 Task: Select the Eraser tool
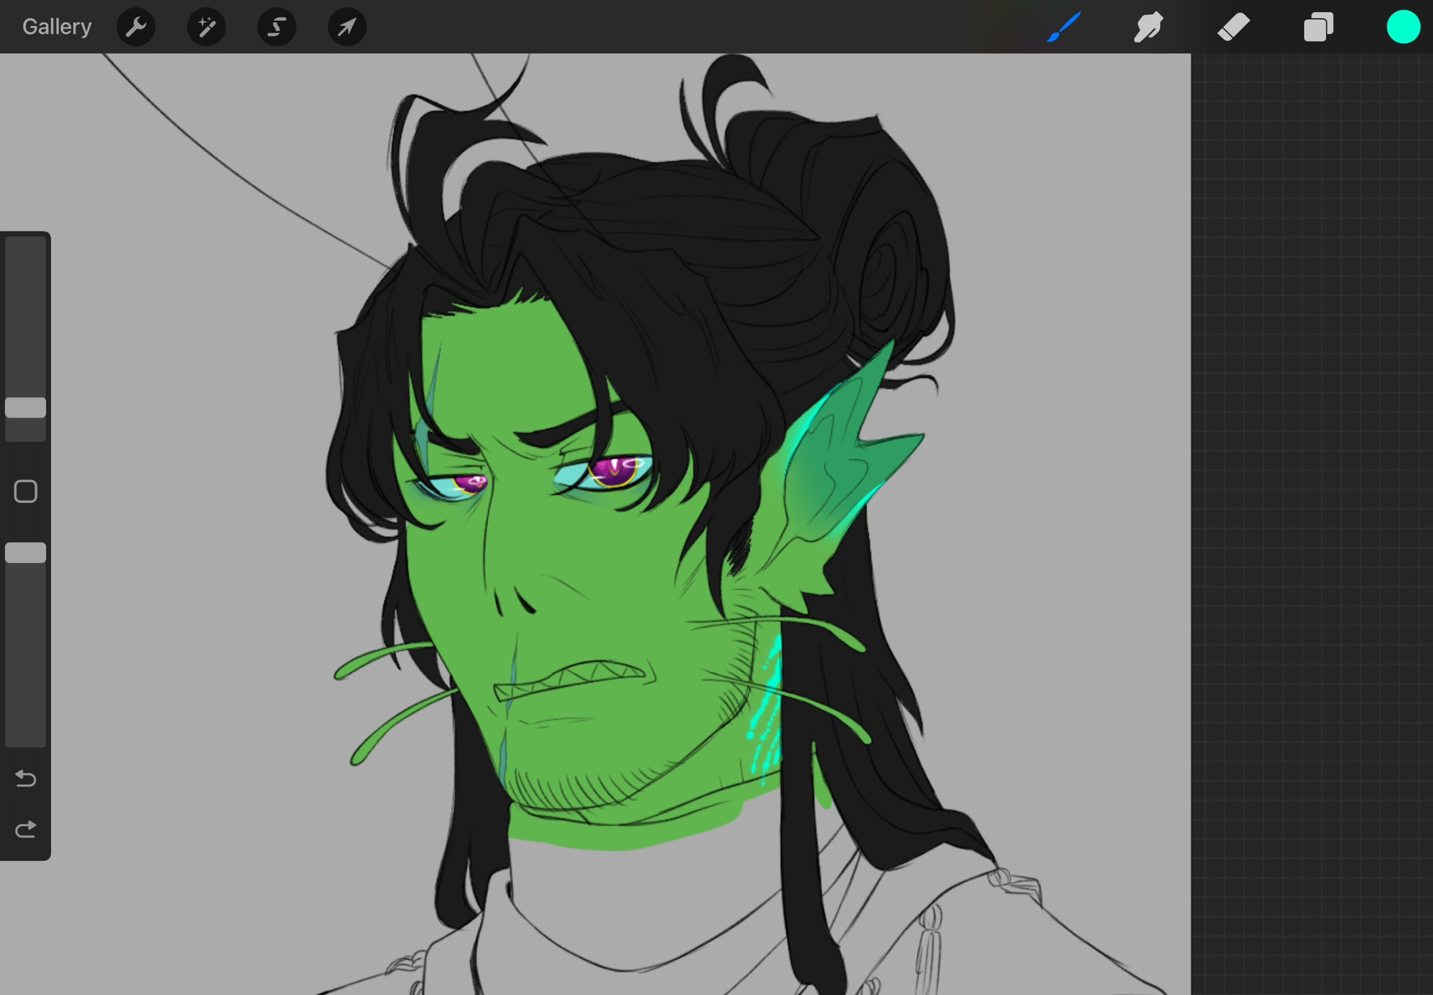coord(1233,27)
